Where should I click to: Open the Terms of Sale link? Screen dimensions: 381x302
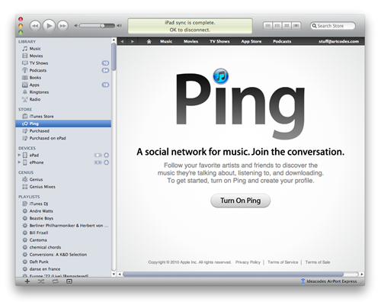click(x=318, y=262)
